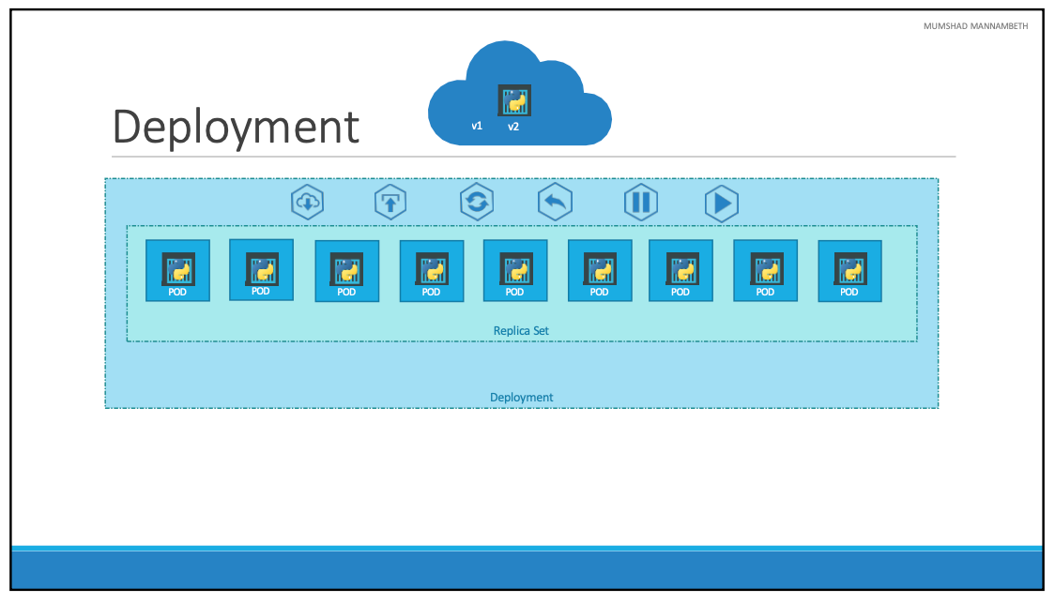Image resolution: width=1055 pixels, height=604 pixels.
Task: Click the Deployment label inside blue box
Action: (522, 398)
